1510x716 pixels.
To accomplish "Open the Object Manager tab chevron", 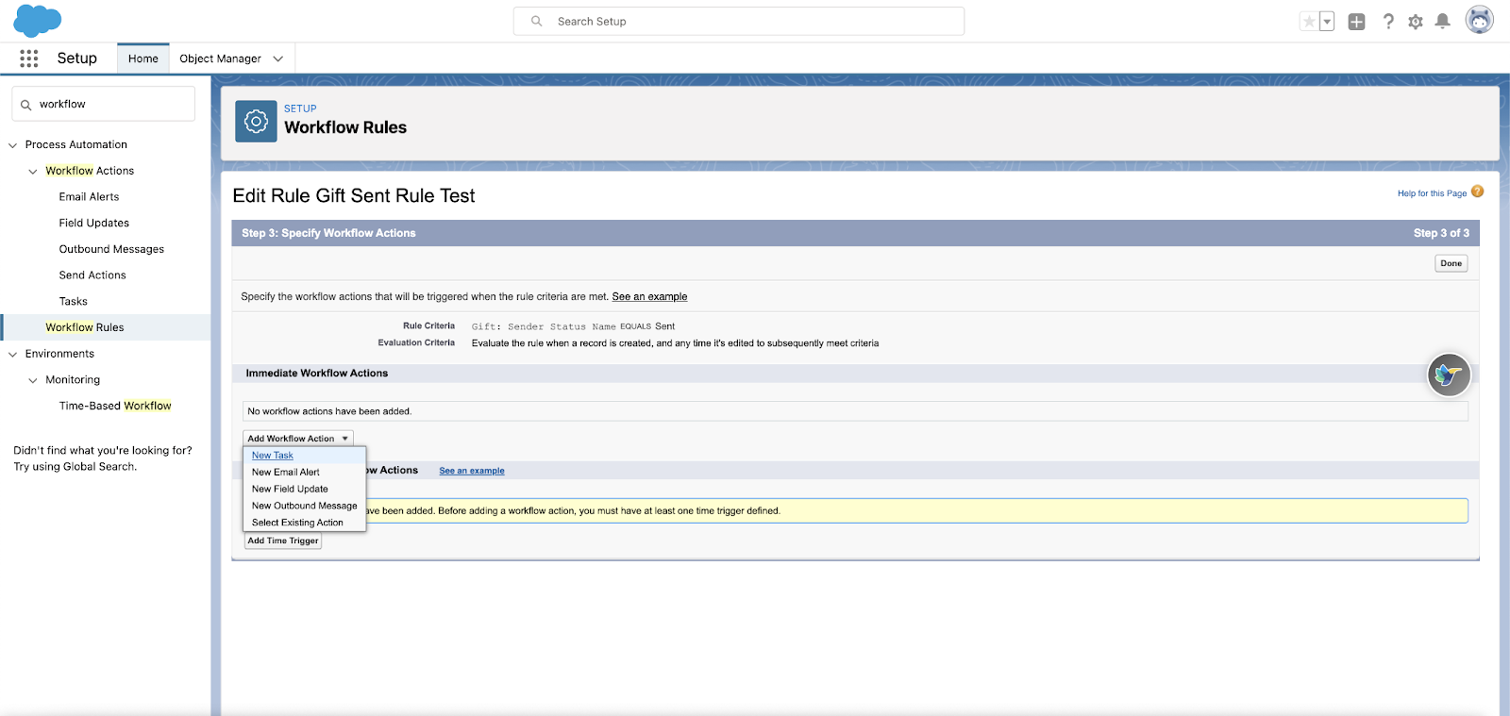I will (x=278, y=58).
